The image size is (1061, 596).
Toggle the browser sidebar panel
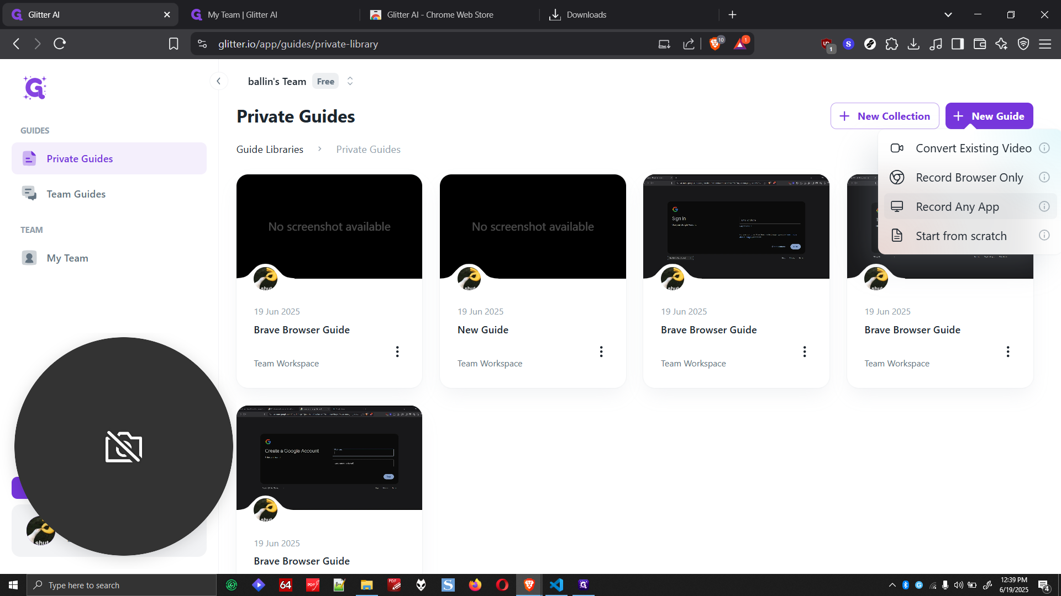tap(958, 44)
